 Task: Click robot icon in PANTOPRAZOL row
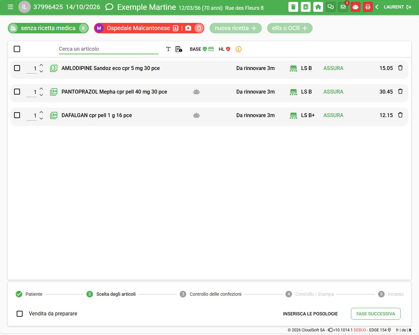point(196,92)
